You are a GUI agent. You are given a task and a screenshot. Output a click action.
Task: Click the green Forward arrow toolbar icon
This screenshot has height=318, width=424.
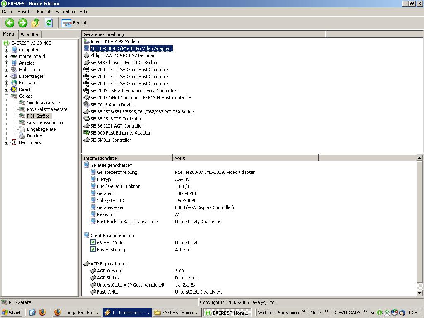click(23, 23)
